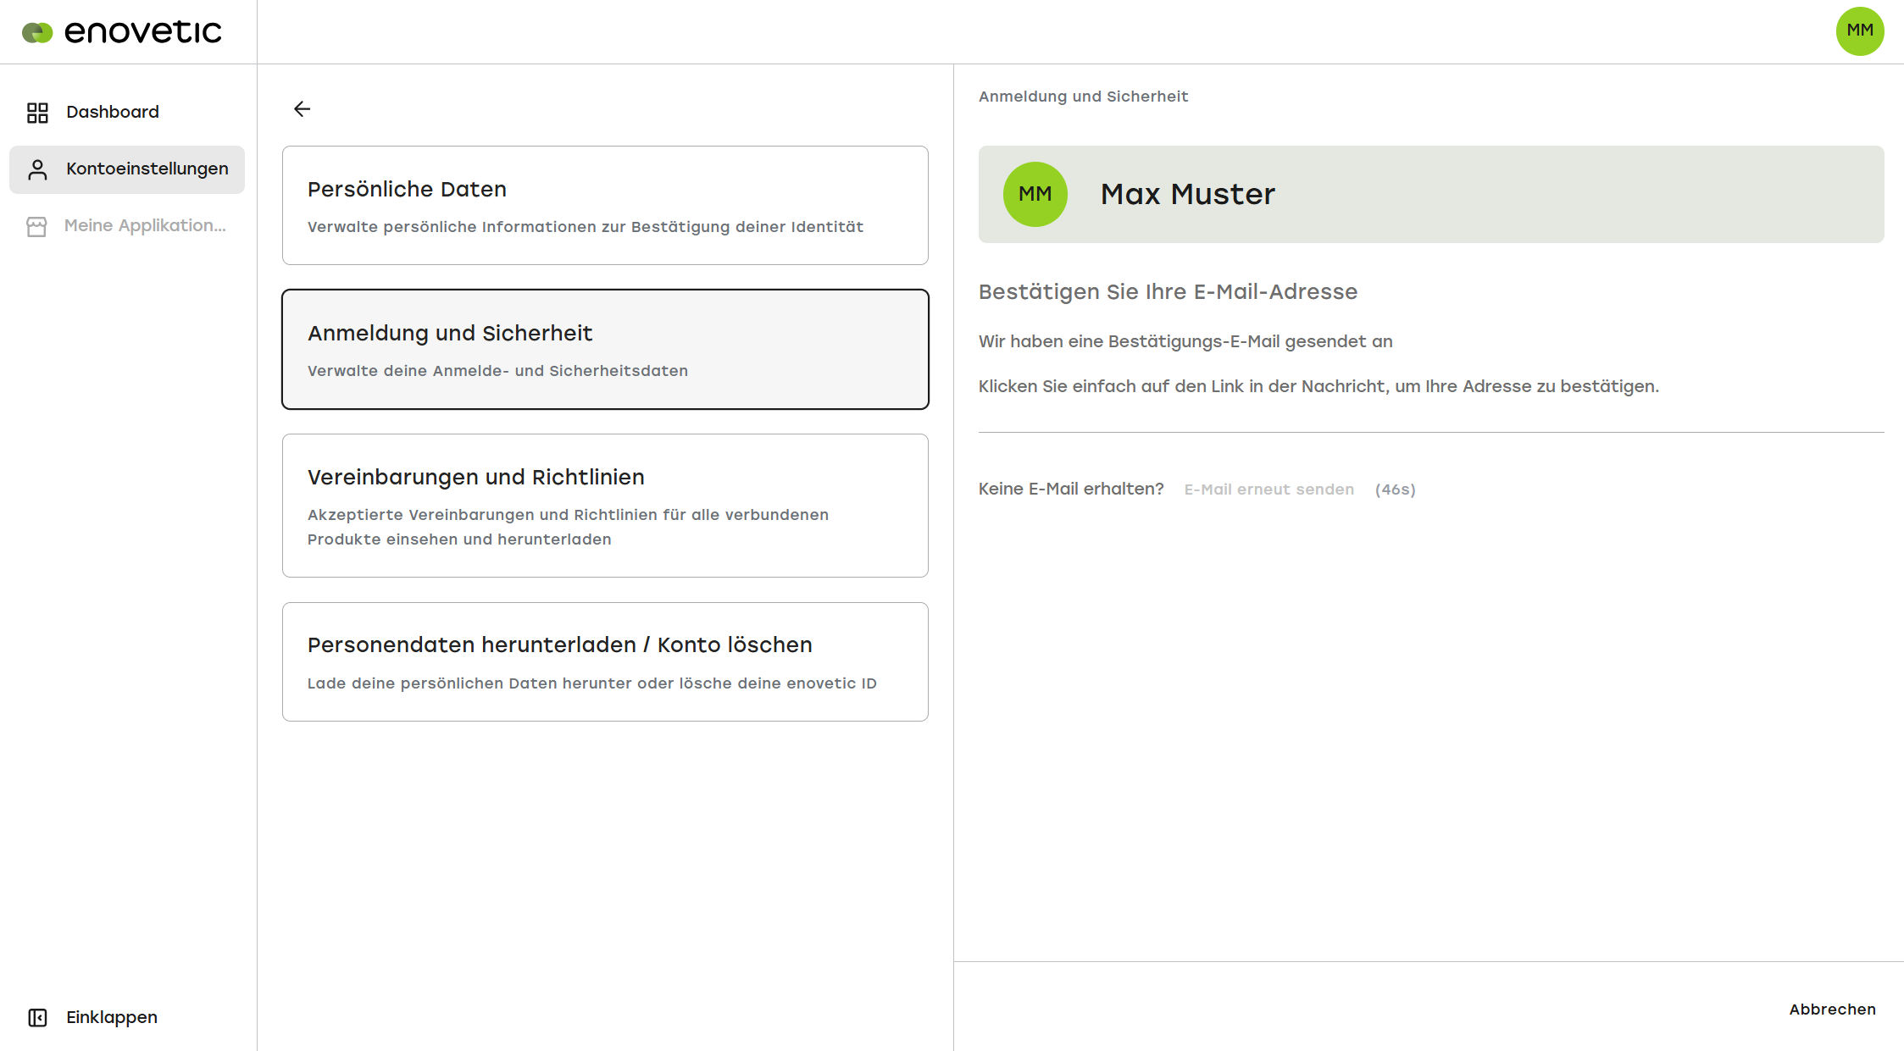Click the Anmeldung und Sicherheit breadcrumb heading
Image resolution: width=1904 pixels, height=1051 pixels.
(1083, 97)
